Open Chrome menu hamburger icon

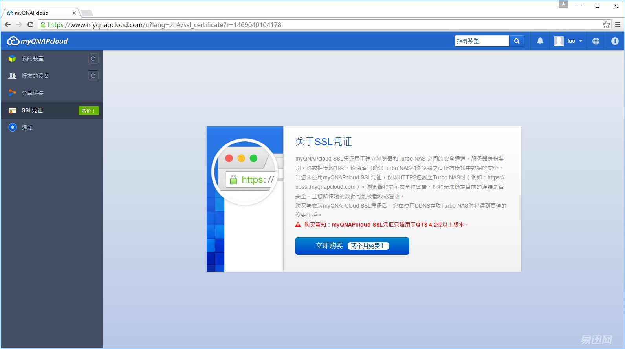(x=618, y=25)
